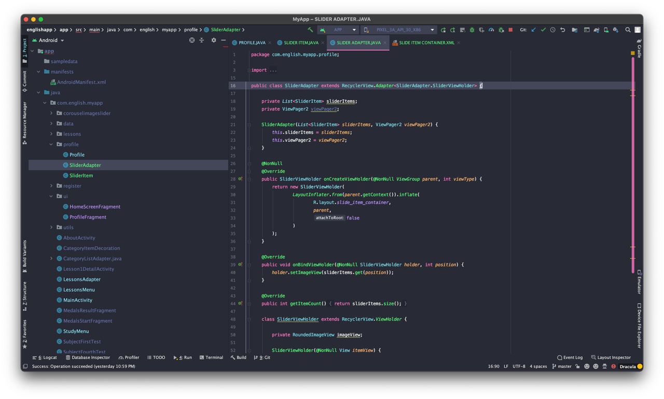Click the red error indicator in status bar
The width and height of the screenshot is (664, 399).
(x=614, y=366)
